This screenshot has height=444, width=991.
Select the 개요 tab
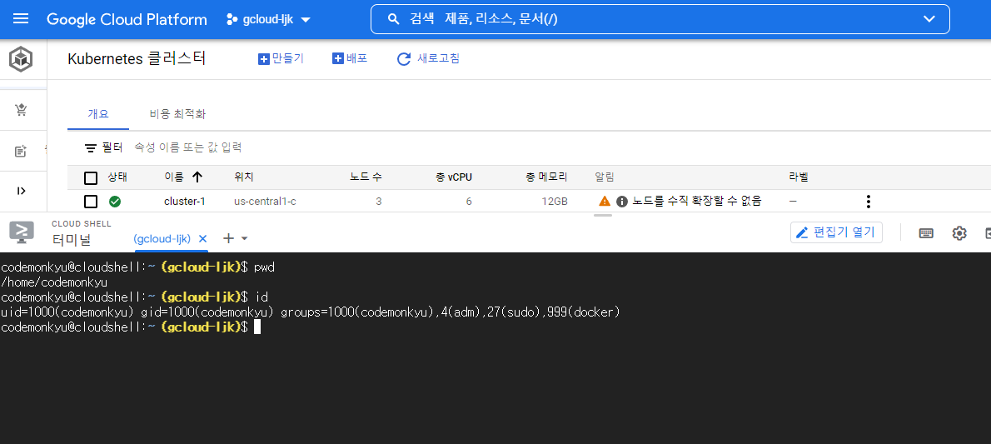tap(98, 114)
